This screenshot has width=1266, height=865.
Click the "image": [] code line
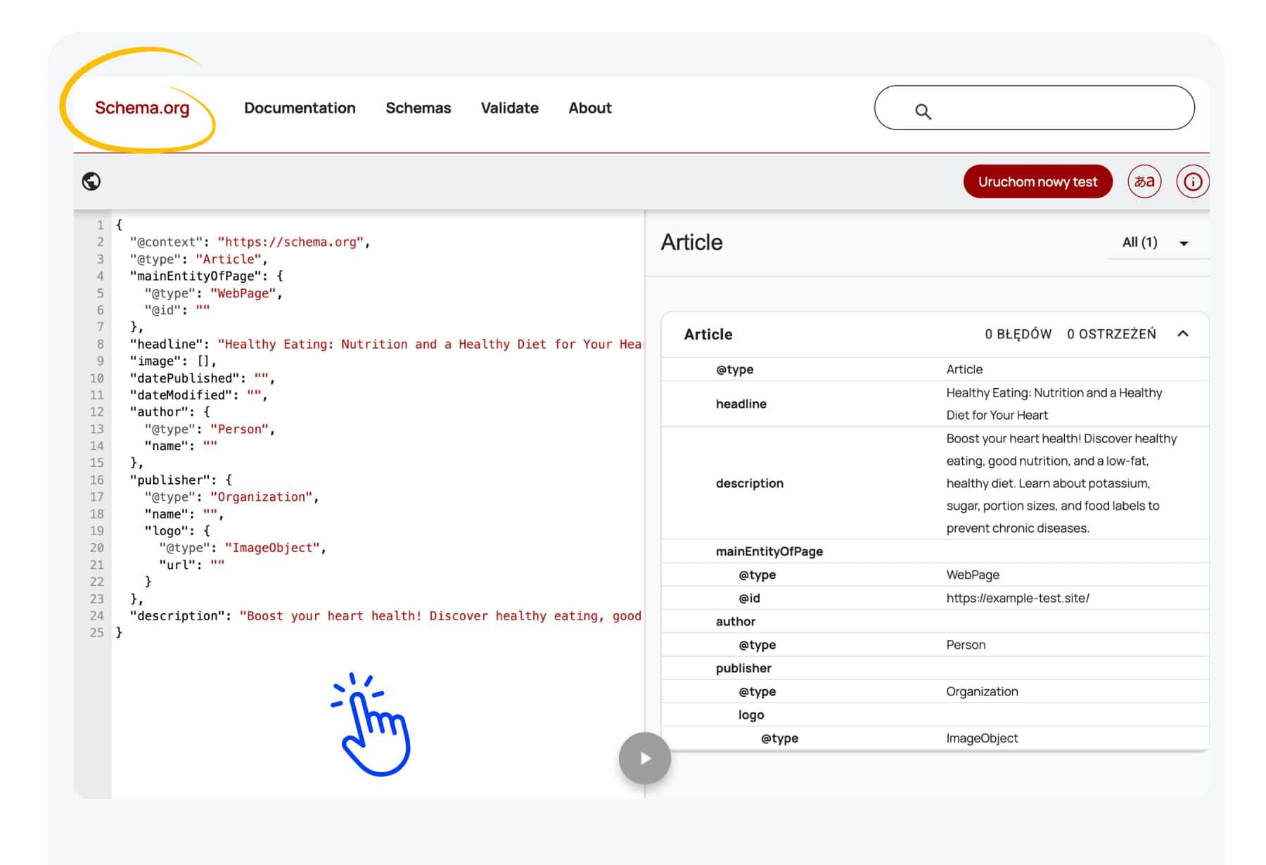(173, 361)
